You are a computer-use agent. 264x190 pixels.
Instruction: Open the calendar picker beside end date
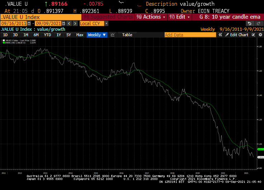[x=63, y=23]
